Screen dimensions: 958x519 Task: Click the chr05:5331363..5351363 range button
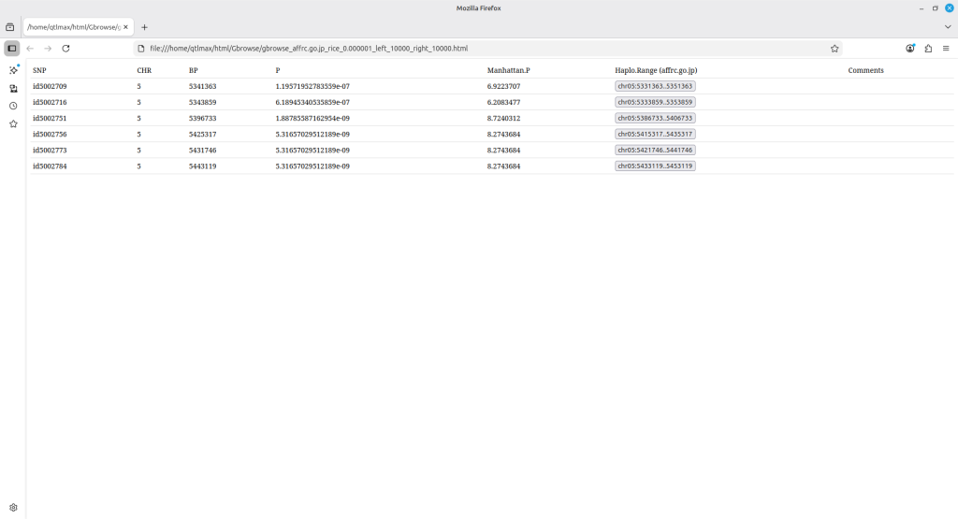point(655,86)
